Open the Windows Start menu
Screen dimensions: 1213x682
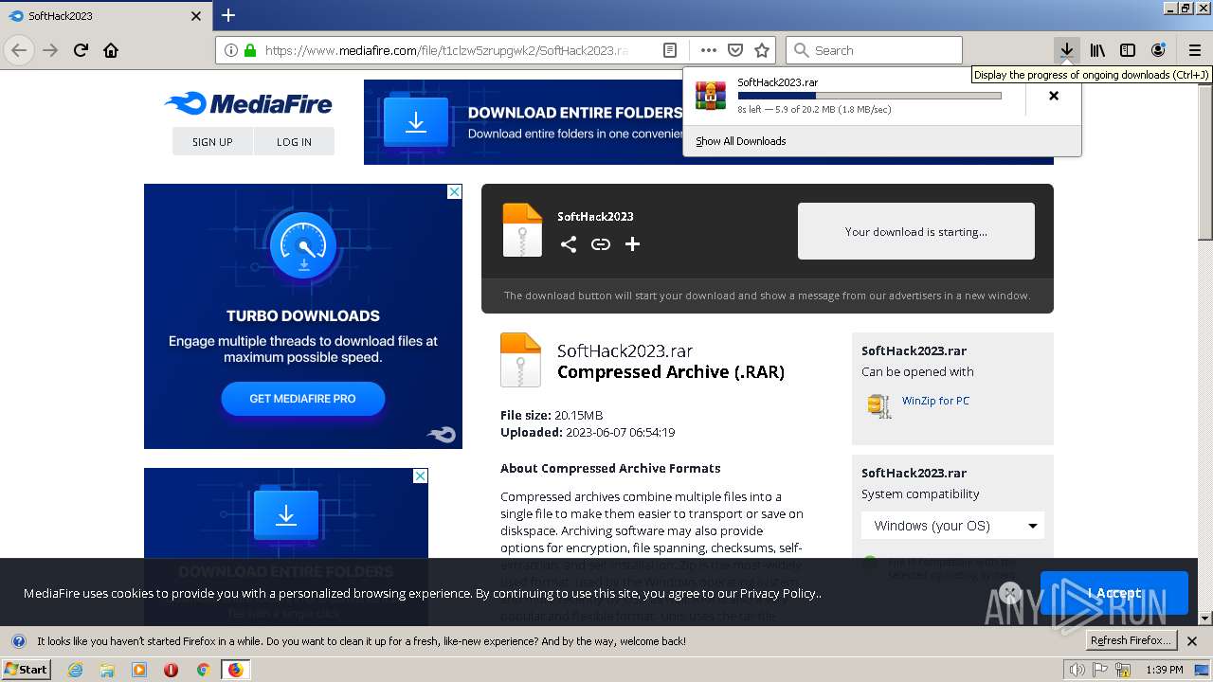pyautogui.click(x=26, y=670)
